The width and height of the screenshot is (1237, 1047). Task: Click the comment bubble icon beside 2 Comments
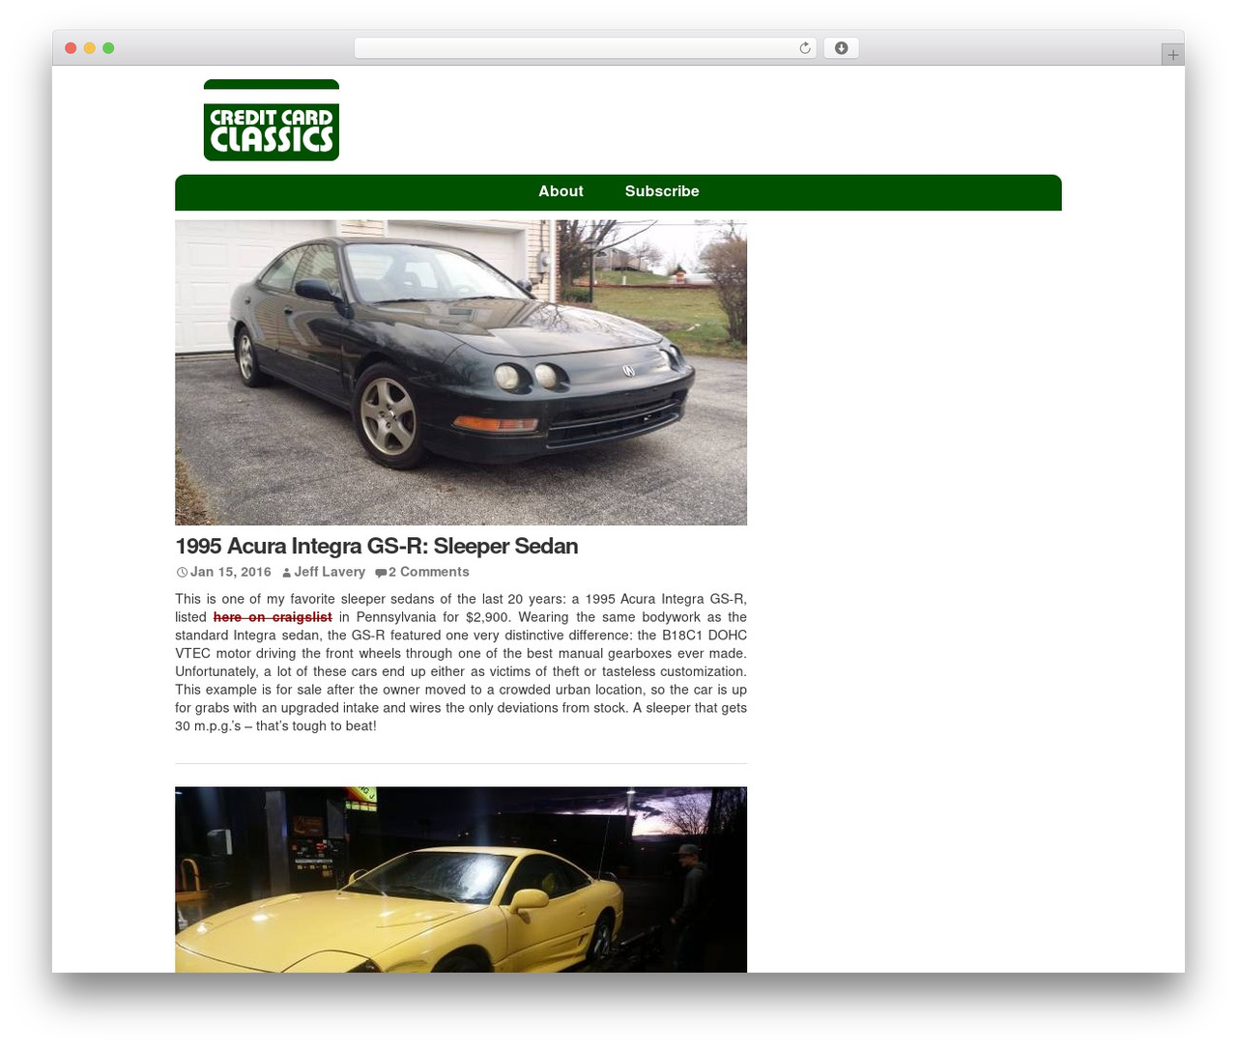(381, 573)
